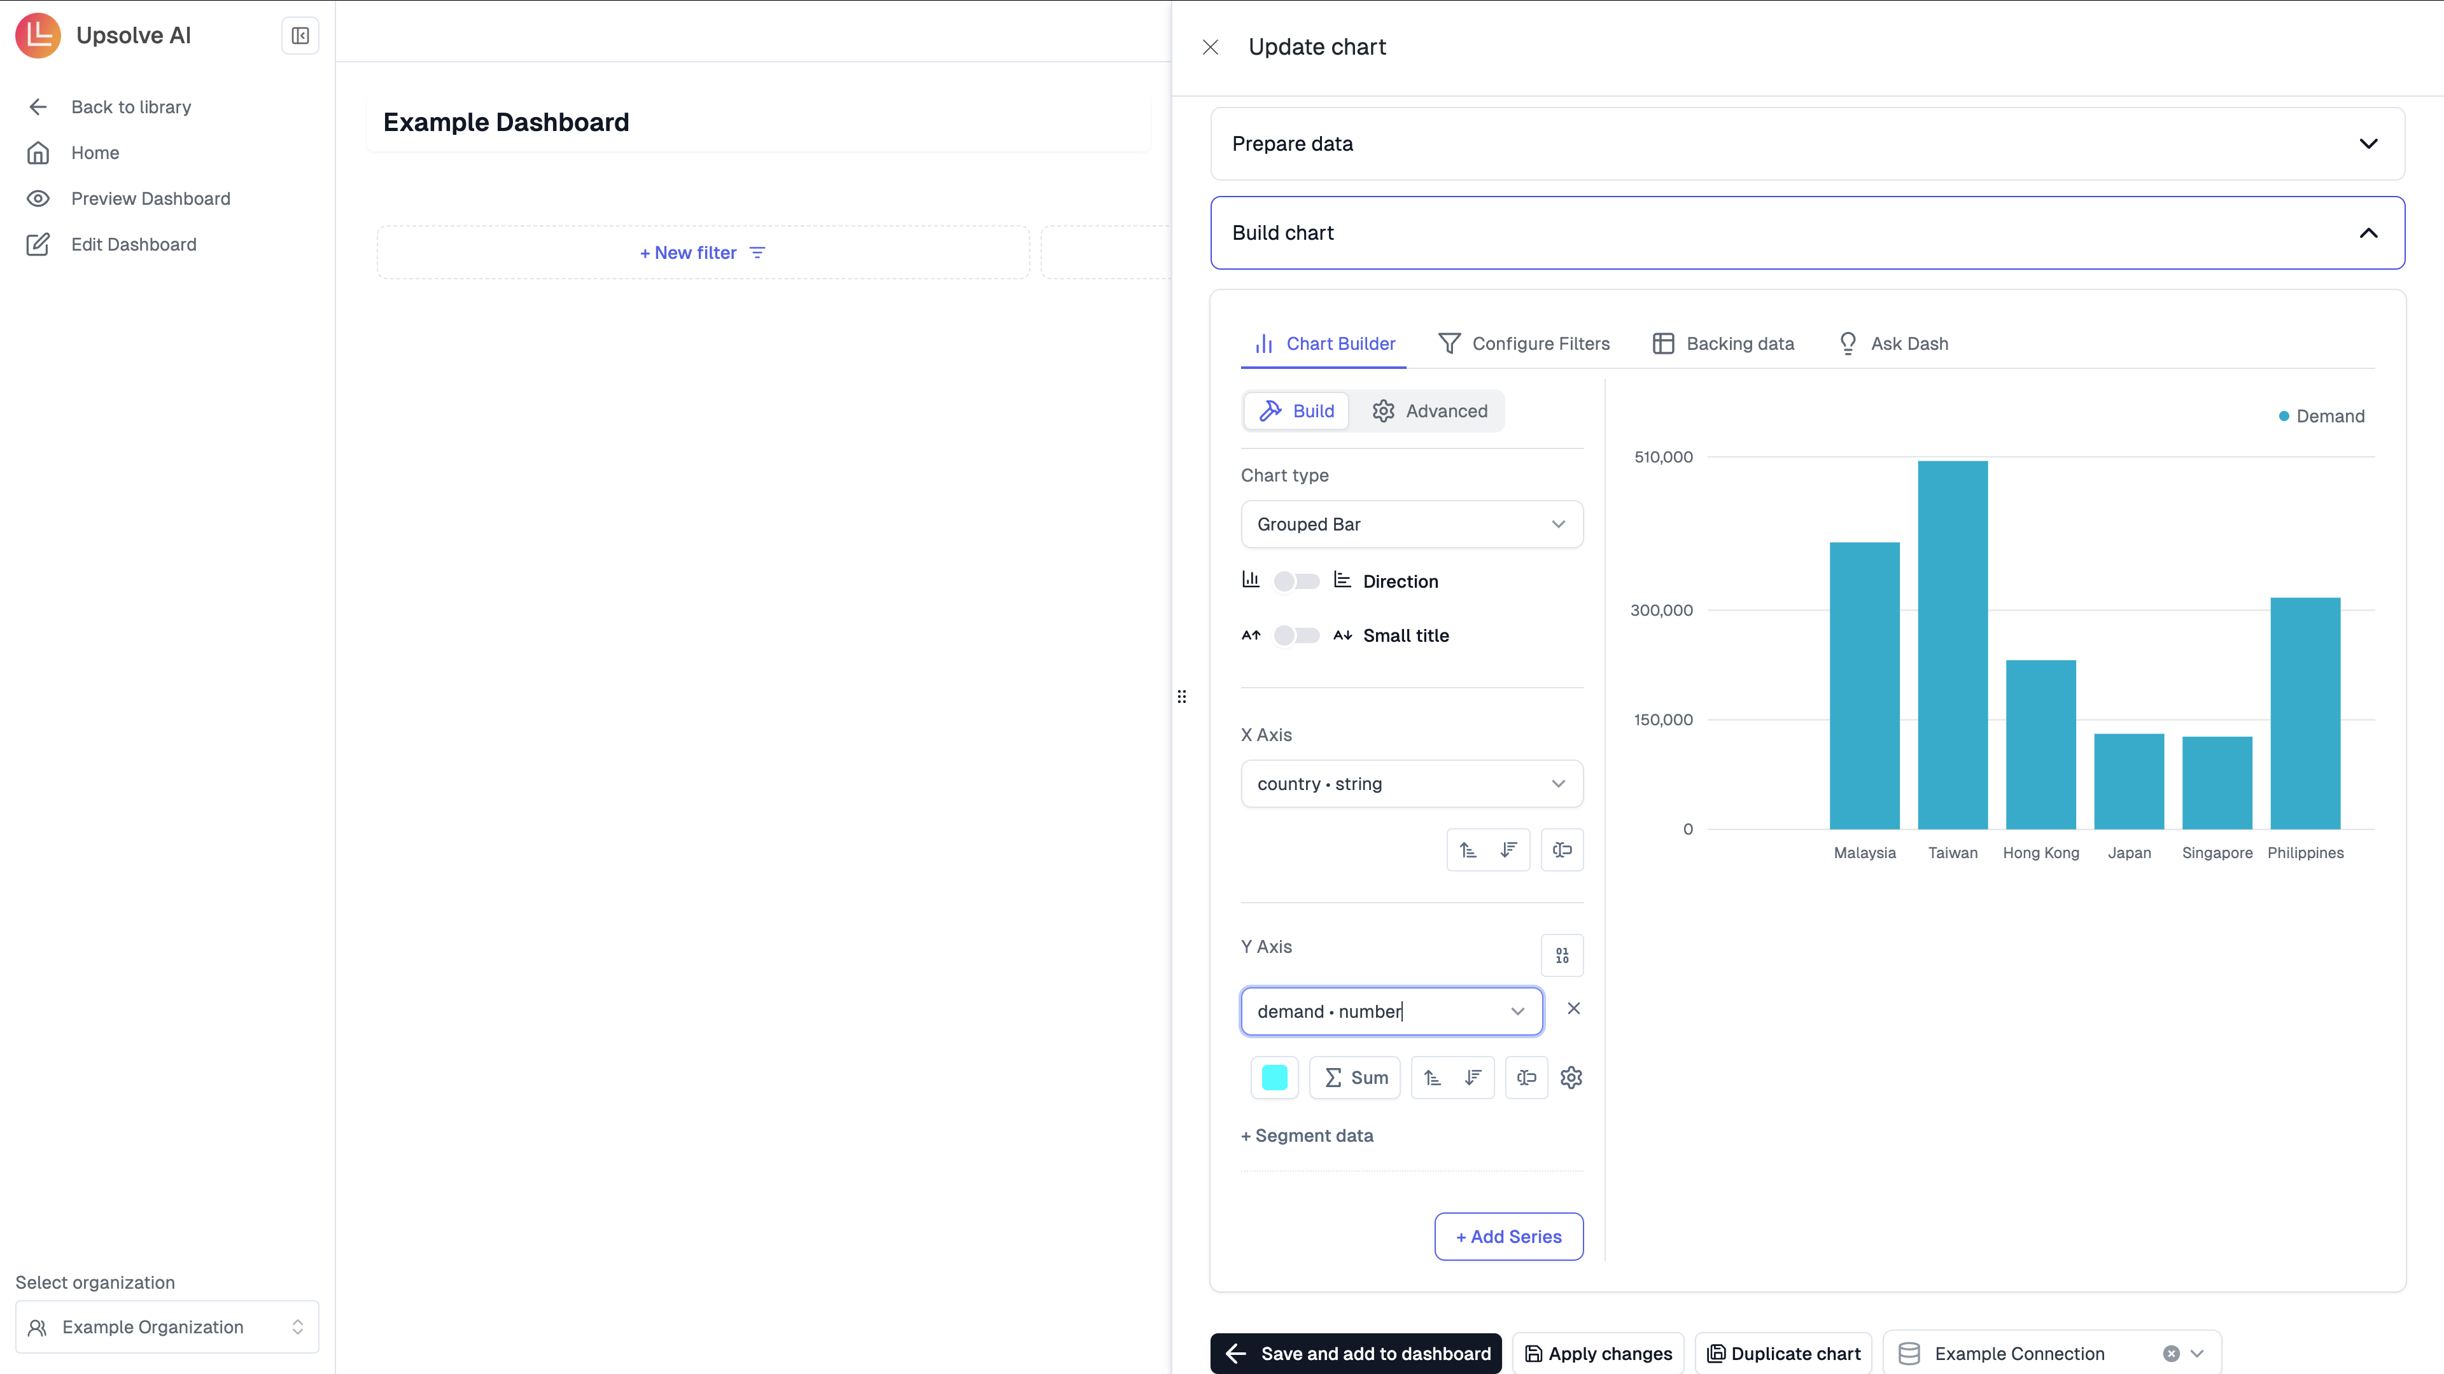
Task: Remove the demand Y Axis series
Action: coord(1573,1009)
